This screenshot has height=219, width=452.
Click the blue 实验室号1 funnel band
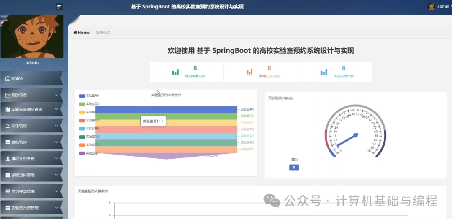pos(166,109)
